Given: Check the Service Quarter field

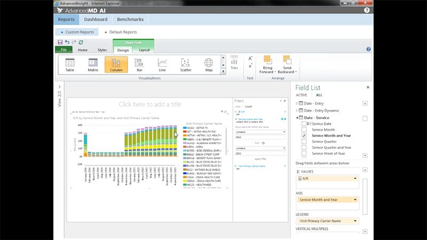Looking at the screenshot, I should click(304, 141).
